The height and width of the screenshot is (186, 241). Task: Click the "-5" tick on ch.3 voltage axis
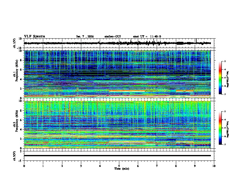click(x=20, y=161)
